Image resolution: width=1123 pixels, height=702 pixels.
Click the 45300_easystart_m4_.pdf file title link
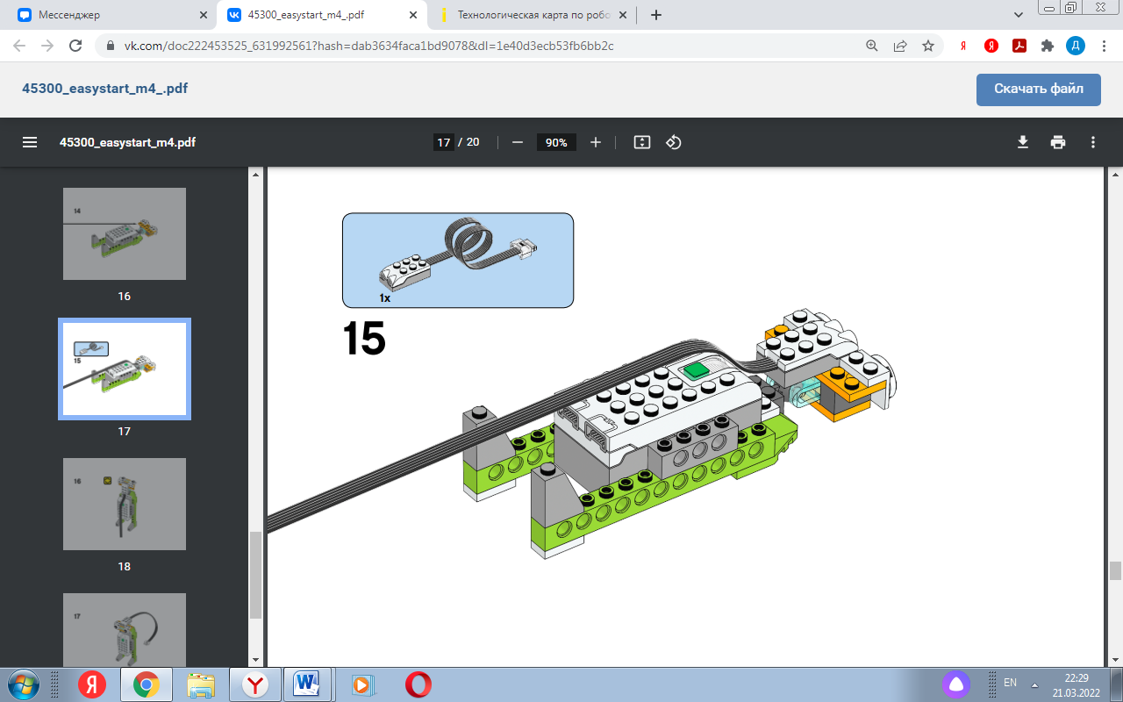[105, 89]
